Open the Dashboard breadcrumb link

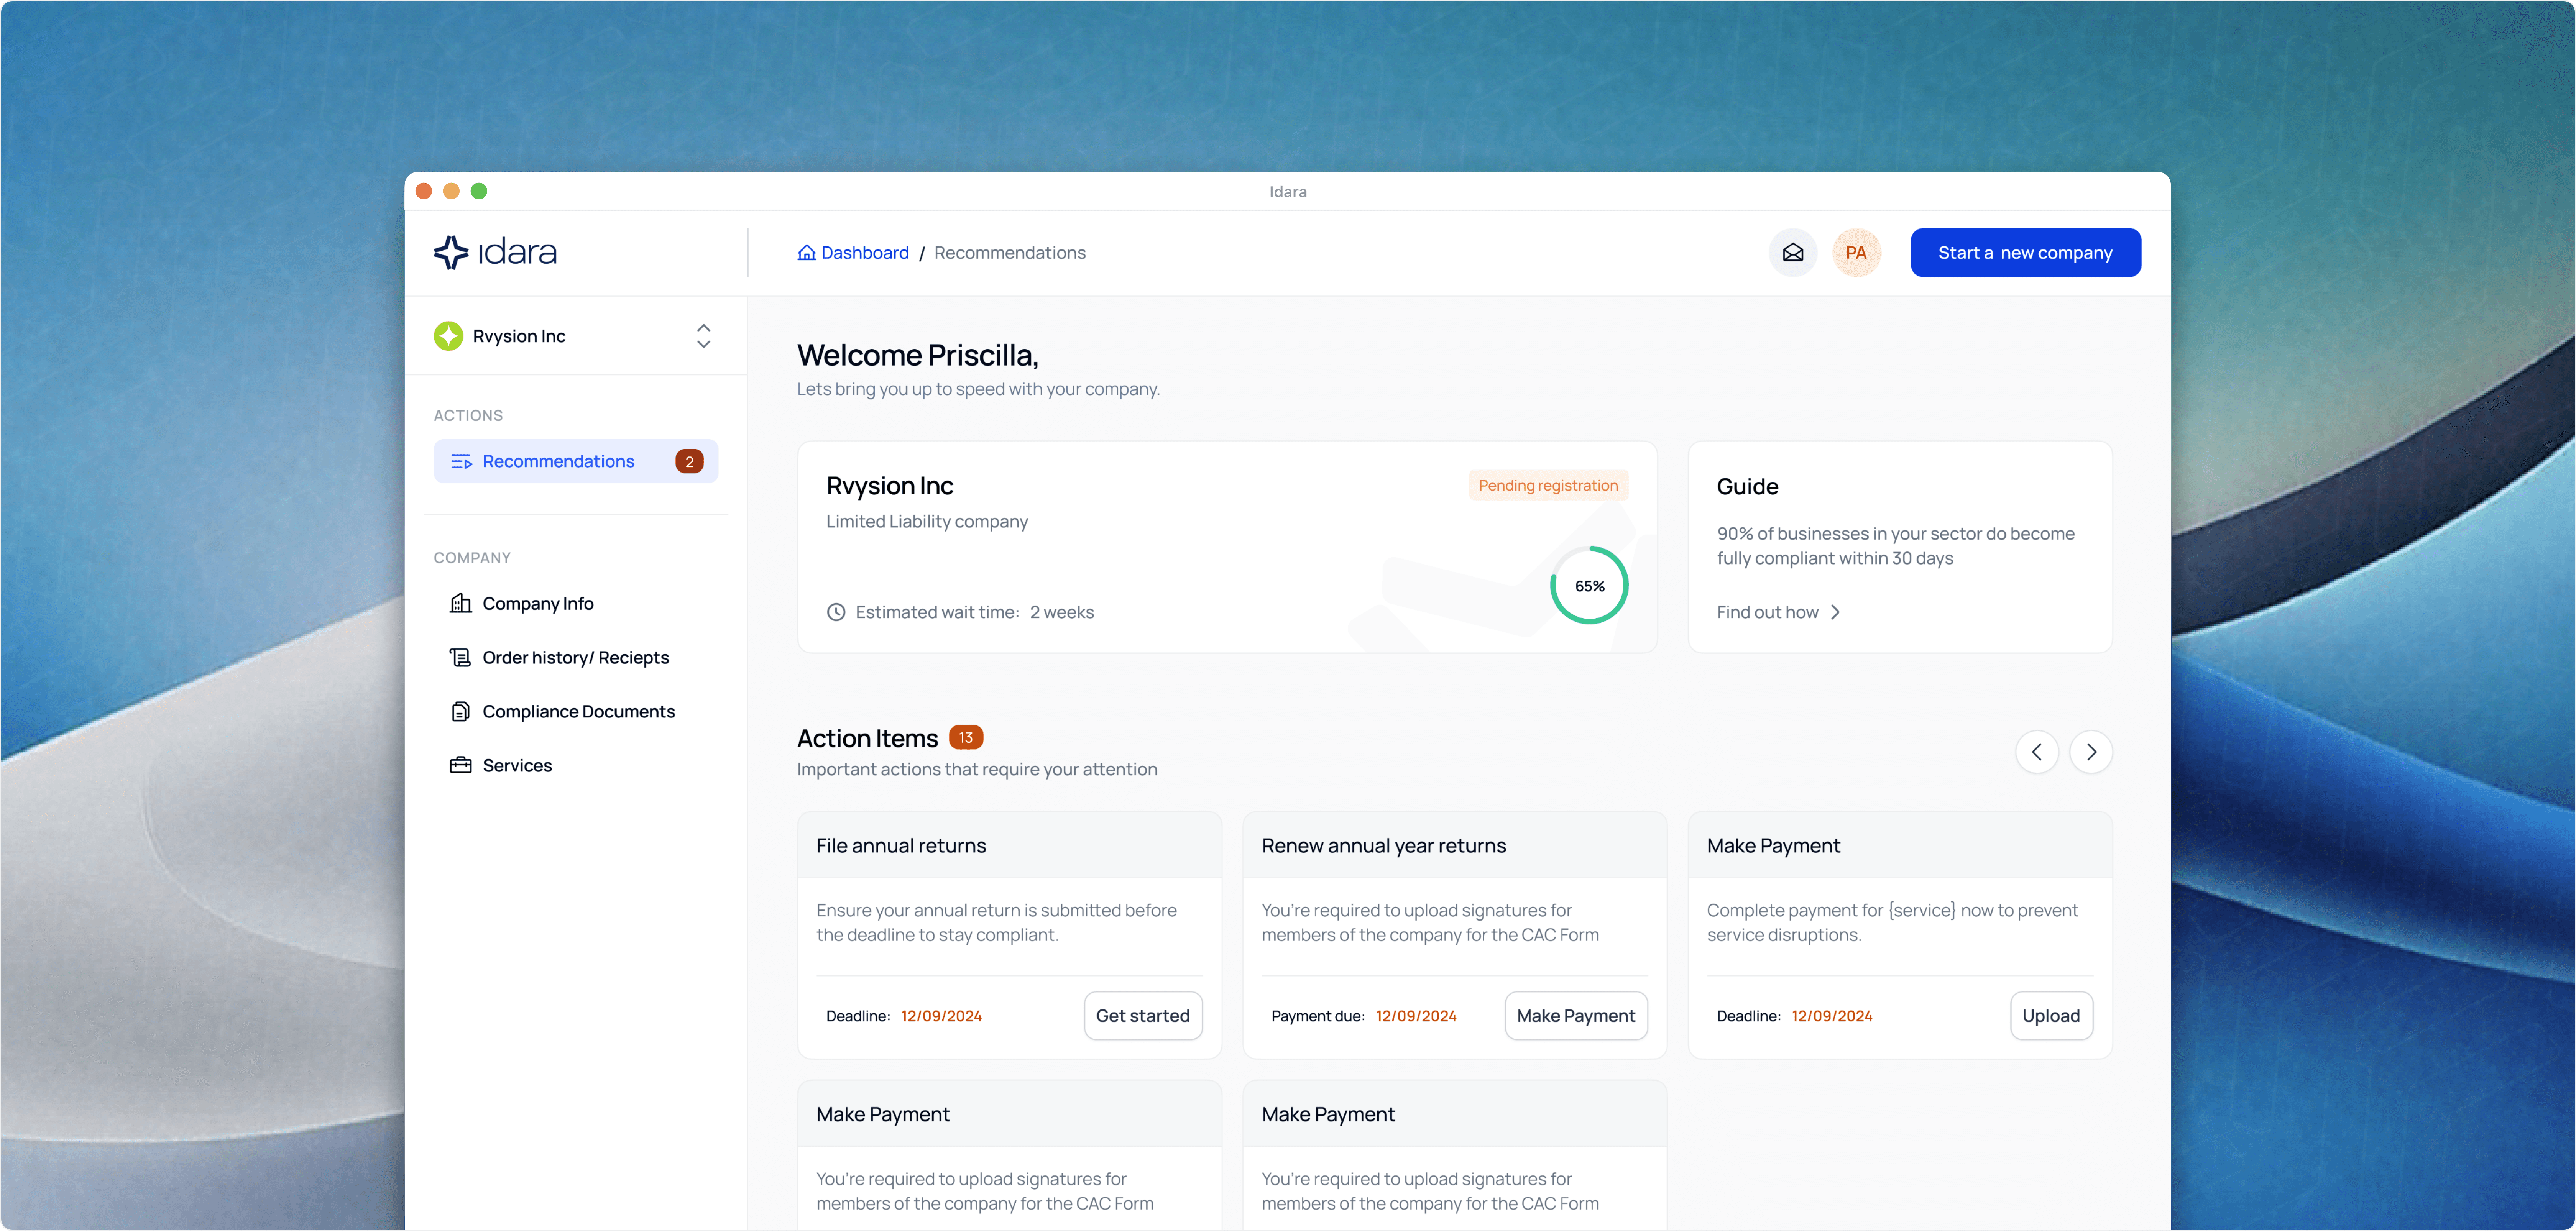point(864,253)
